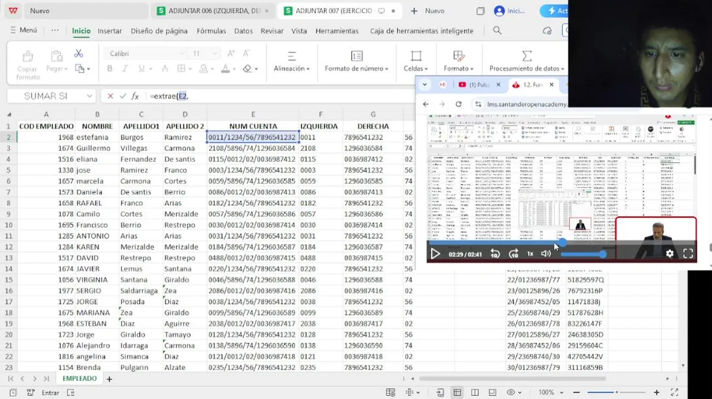This screenshot has height=399, width=712.
Task: Click the browser reload button
Action: 459,104
